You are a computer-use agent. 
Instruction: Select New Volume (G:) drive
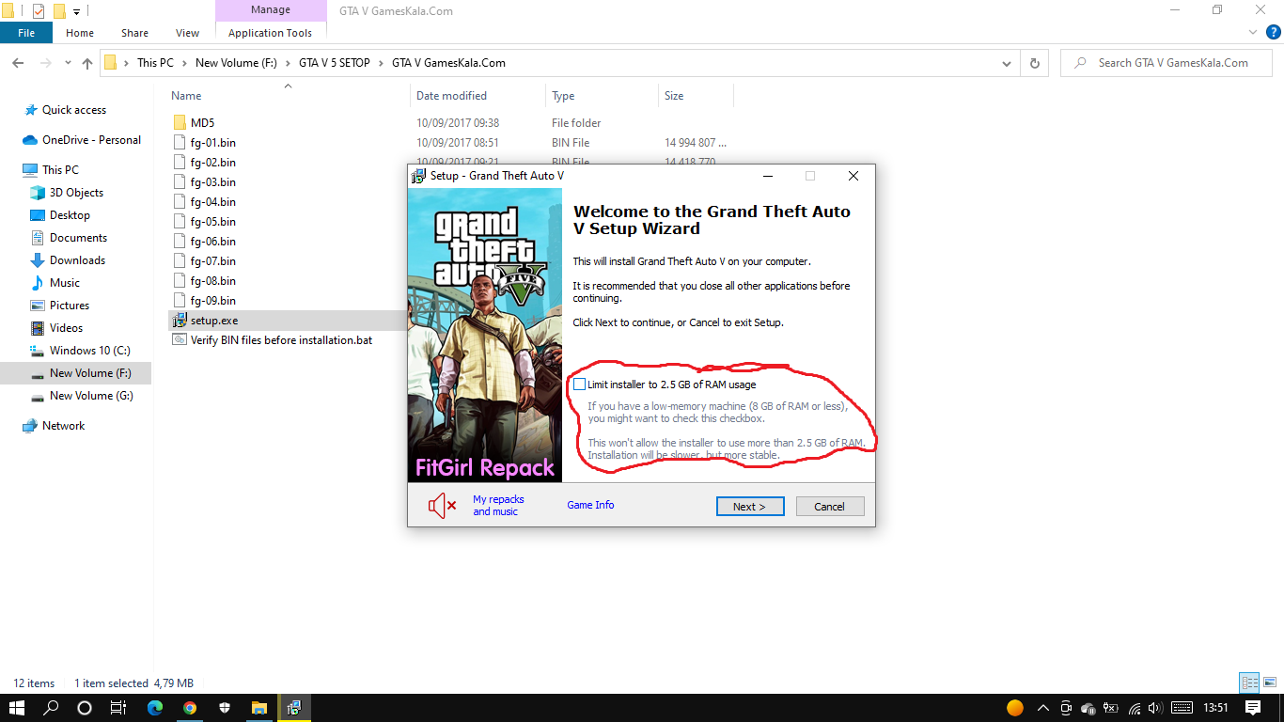pos(91,396)
